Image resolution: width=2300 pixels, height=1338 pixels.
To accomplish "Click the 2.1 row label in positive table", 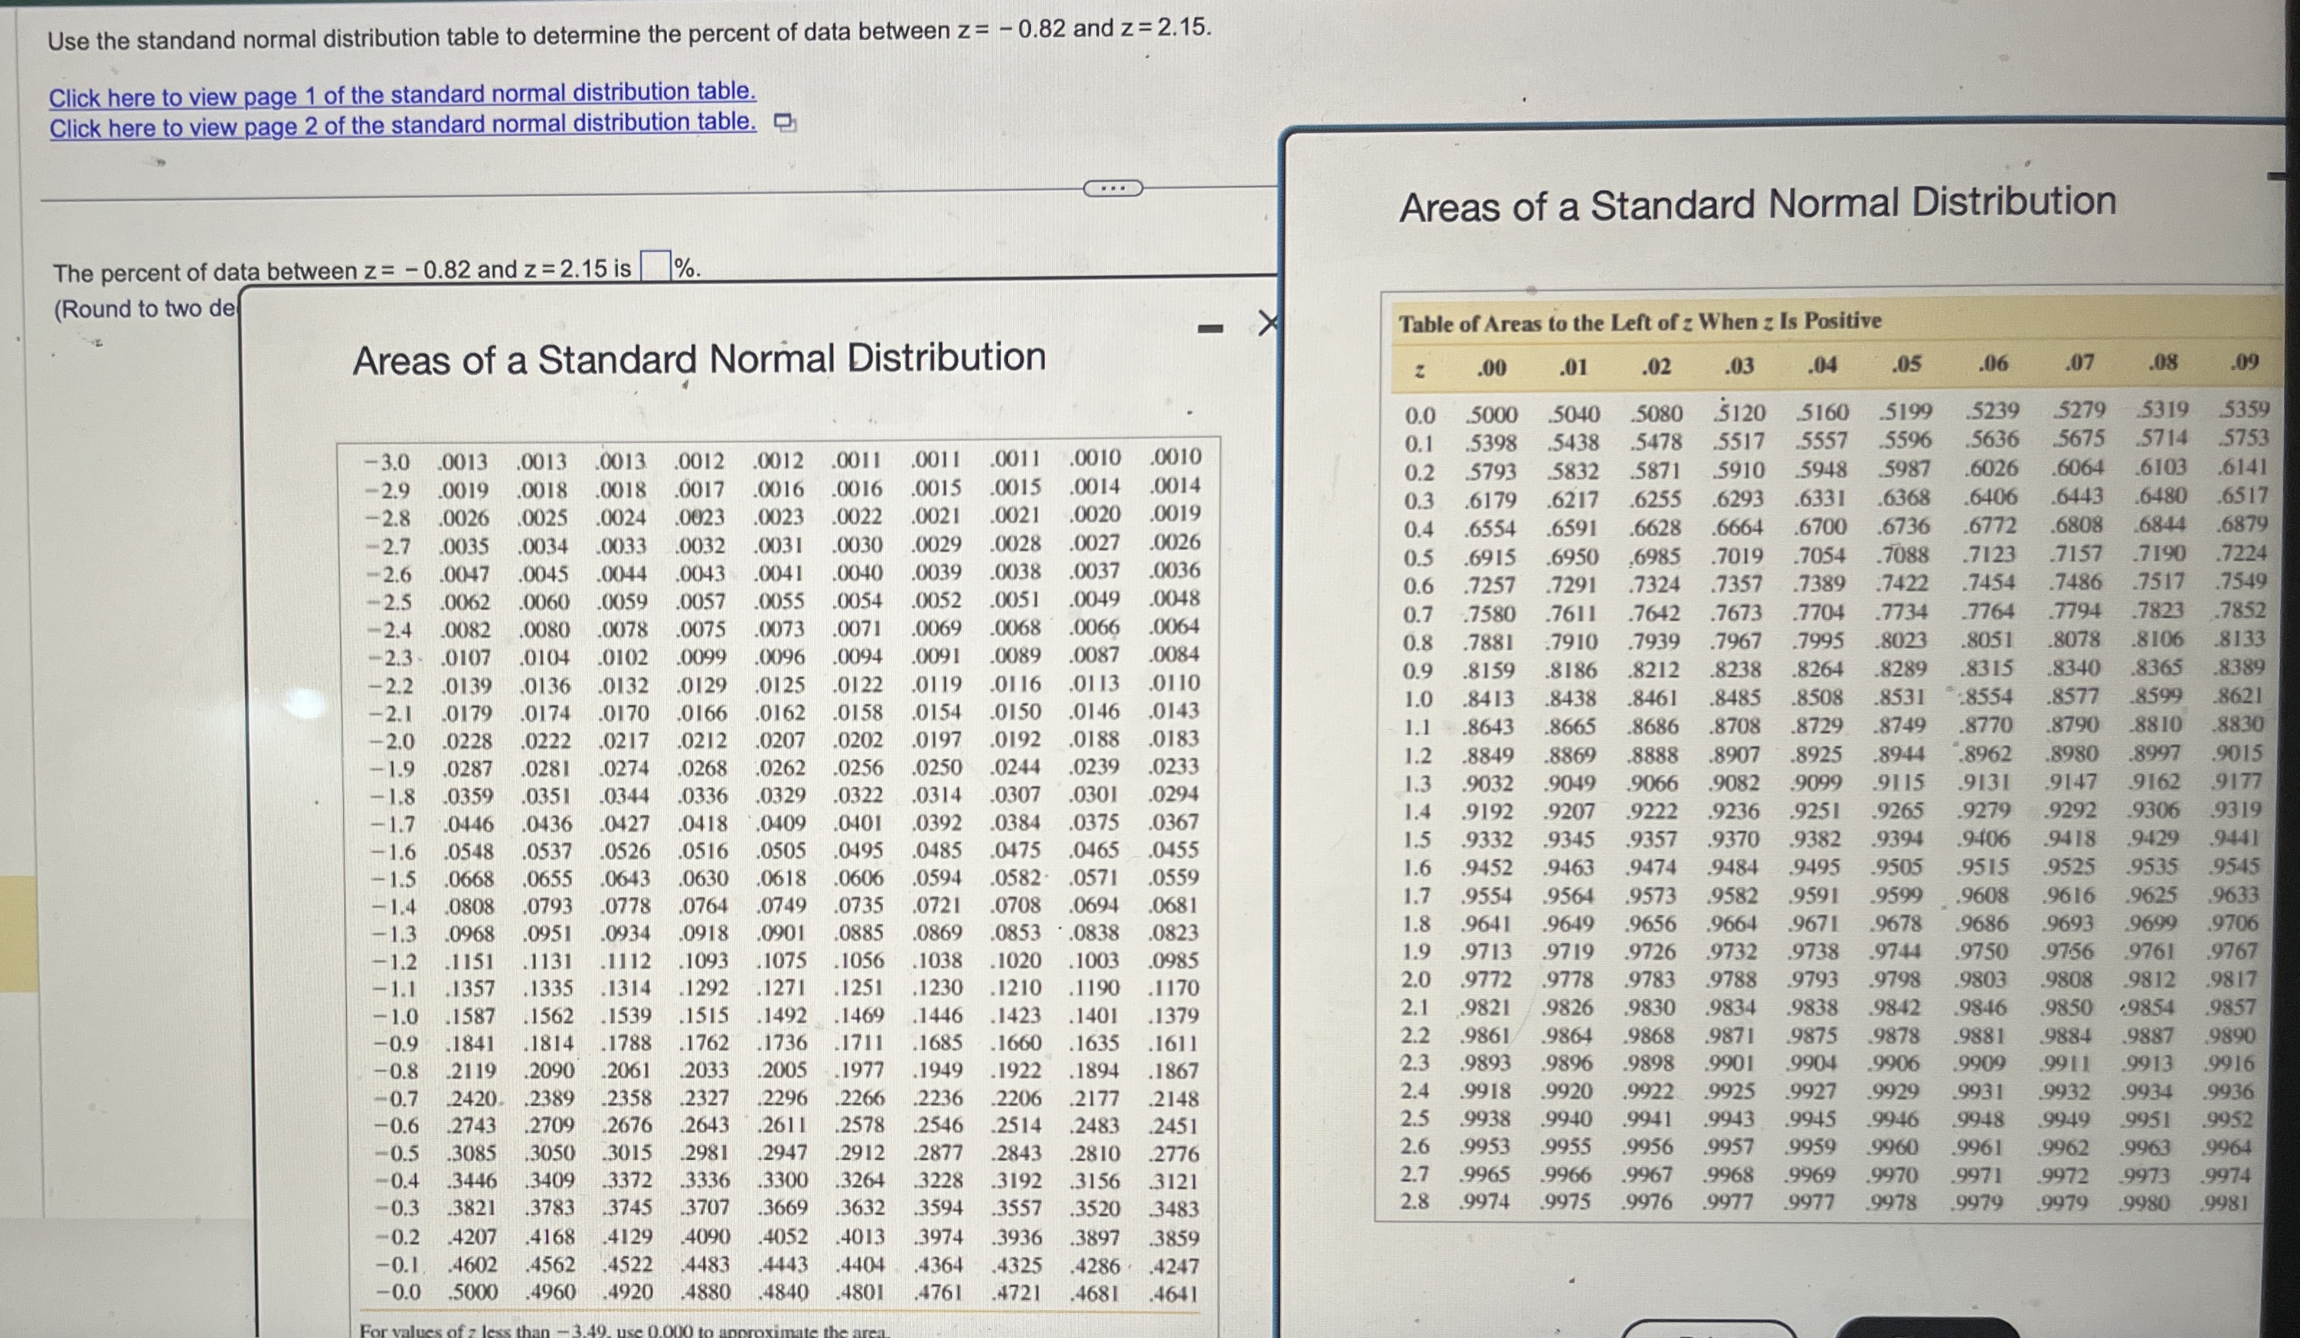I will [x=1415, y=1008].
